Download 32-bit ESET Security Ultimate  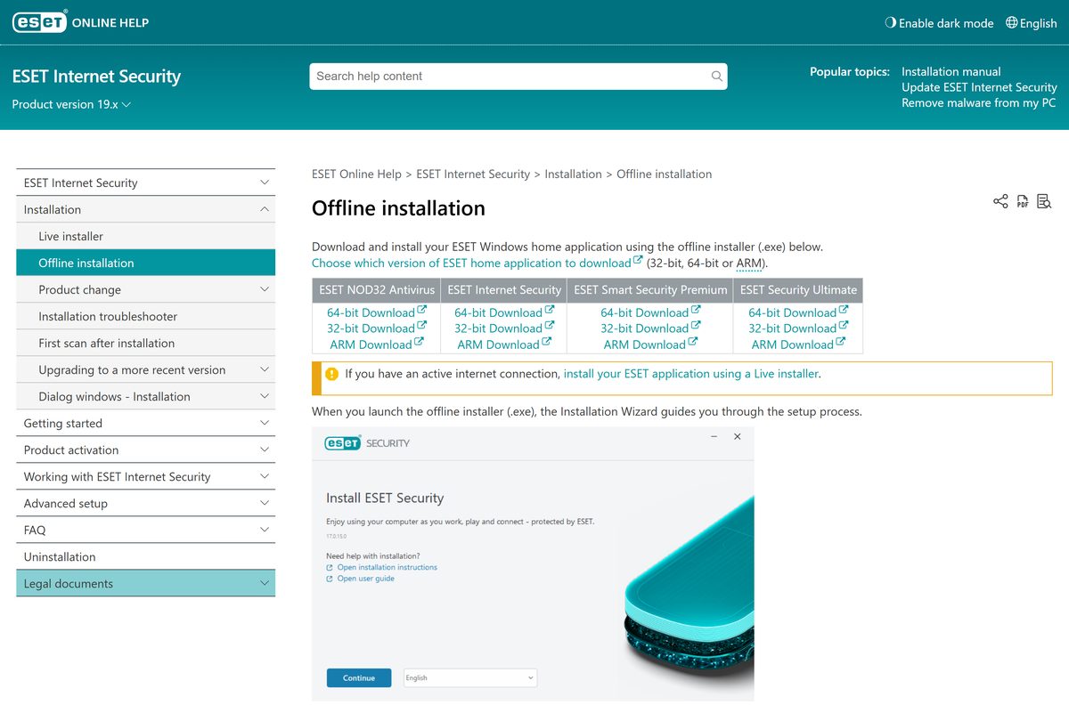point(798,328)
